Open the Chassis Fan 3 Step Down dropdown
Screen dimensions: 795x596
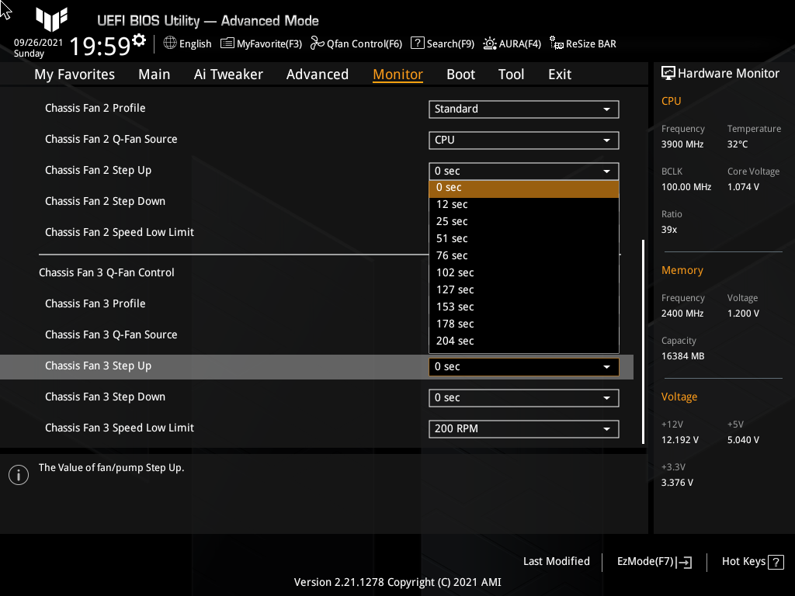(x=523, y=397)
